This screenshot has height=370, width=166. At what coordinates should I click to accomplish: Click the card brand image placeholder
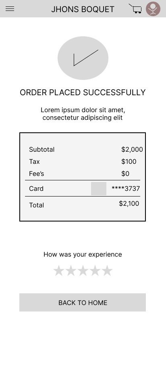click(x=99, y=188)
